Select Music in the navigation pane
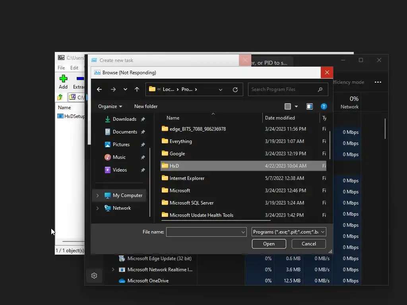Image resolution: width=407 pixels, height=305 pixels. pos(119,157)
